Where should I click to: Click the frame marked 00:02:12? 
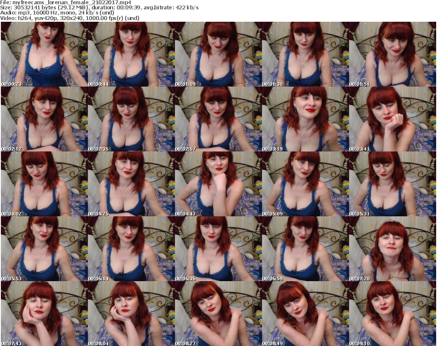(44, 119)
